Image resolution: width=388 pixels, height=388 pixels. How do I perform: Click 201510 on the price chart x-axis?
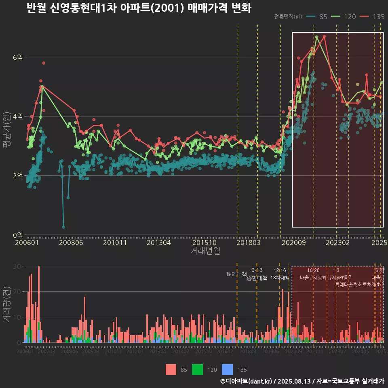tap(205, 242)
